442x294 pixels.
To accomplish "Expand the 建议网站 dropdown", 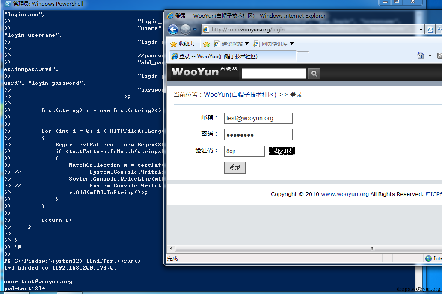I will coord(246,44).
